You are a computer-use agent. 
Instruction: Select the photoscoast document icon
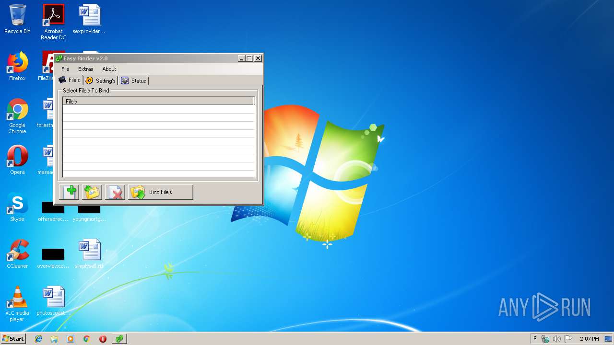53,300
